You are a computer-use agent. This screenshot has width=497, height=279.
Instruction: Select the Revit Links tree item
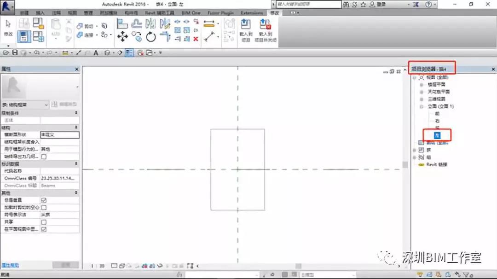(x=436, y=164)
